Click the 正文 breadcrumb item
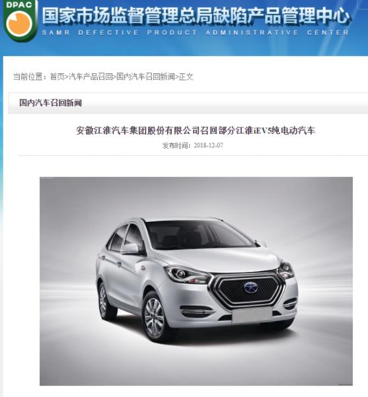 pyautogui.click(x=186, y=77)
